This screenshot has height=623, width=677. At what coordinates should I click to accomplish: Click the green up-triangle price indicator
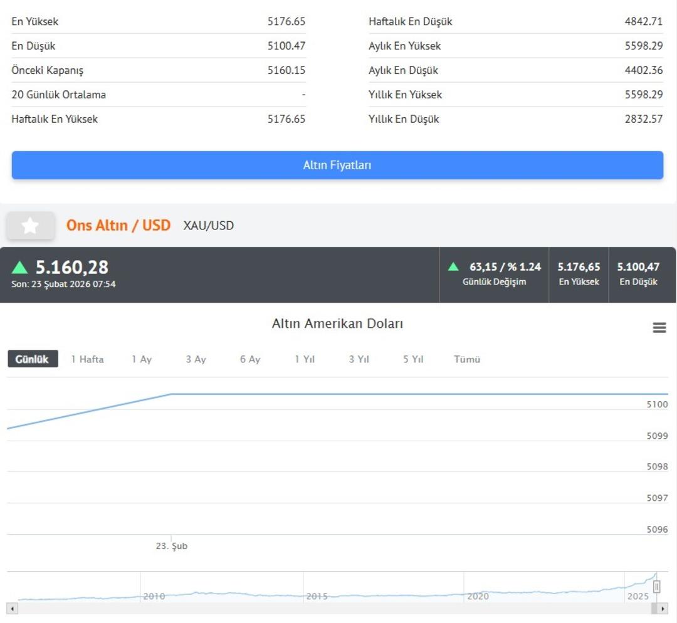pos(20,268)
